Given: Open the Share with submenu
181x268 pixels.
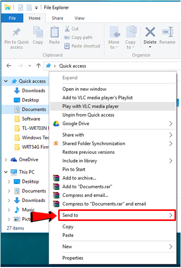Looking at the screenshot, I should point(113,135).
